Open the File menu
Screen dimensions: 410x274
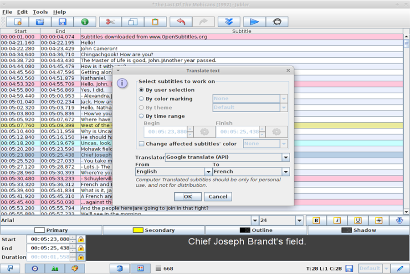(7, 12)
